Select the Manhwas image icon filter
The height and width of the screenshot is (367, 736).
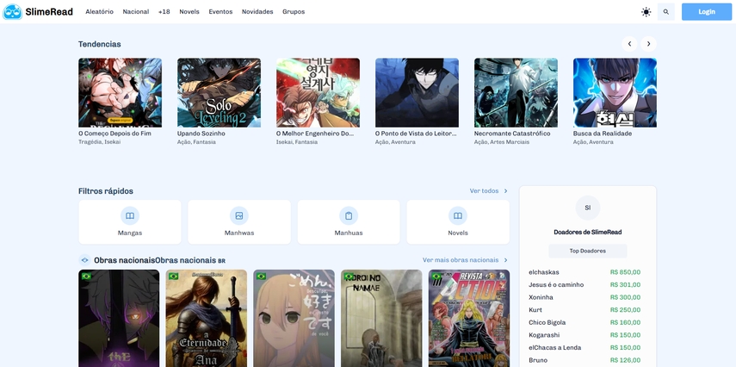[239, 215]
